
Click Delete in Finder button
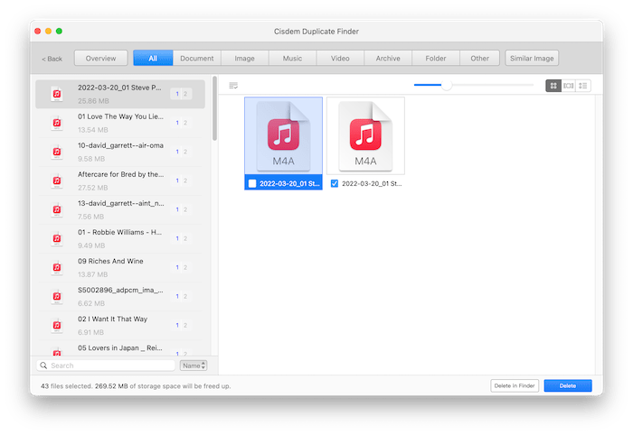(x=515, y=385)
